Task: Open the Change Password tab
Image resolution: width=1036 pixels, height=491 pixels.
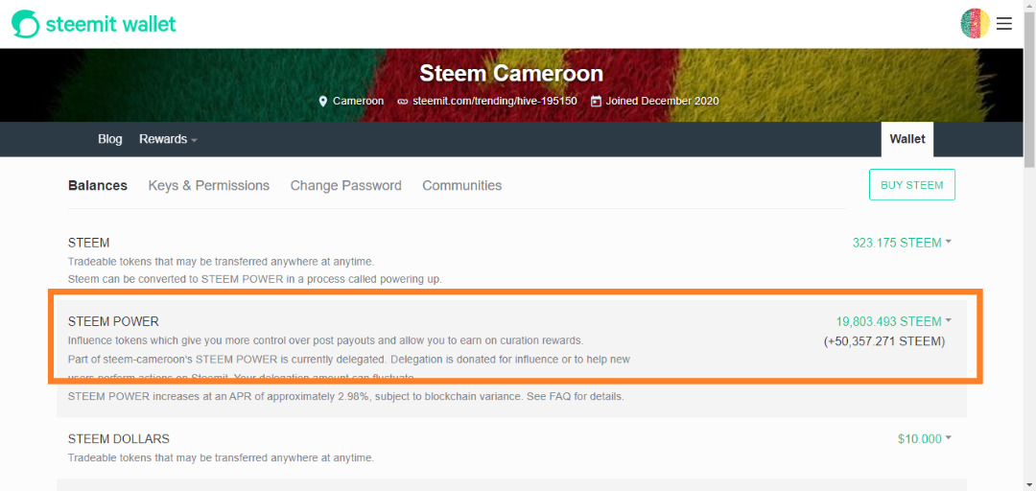Action: click(x=345, y=186)
